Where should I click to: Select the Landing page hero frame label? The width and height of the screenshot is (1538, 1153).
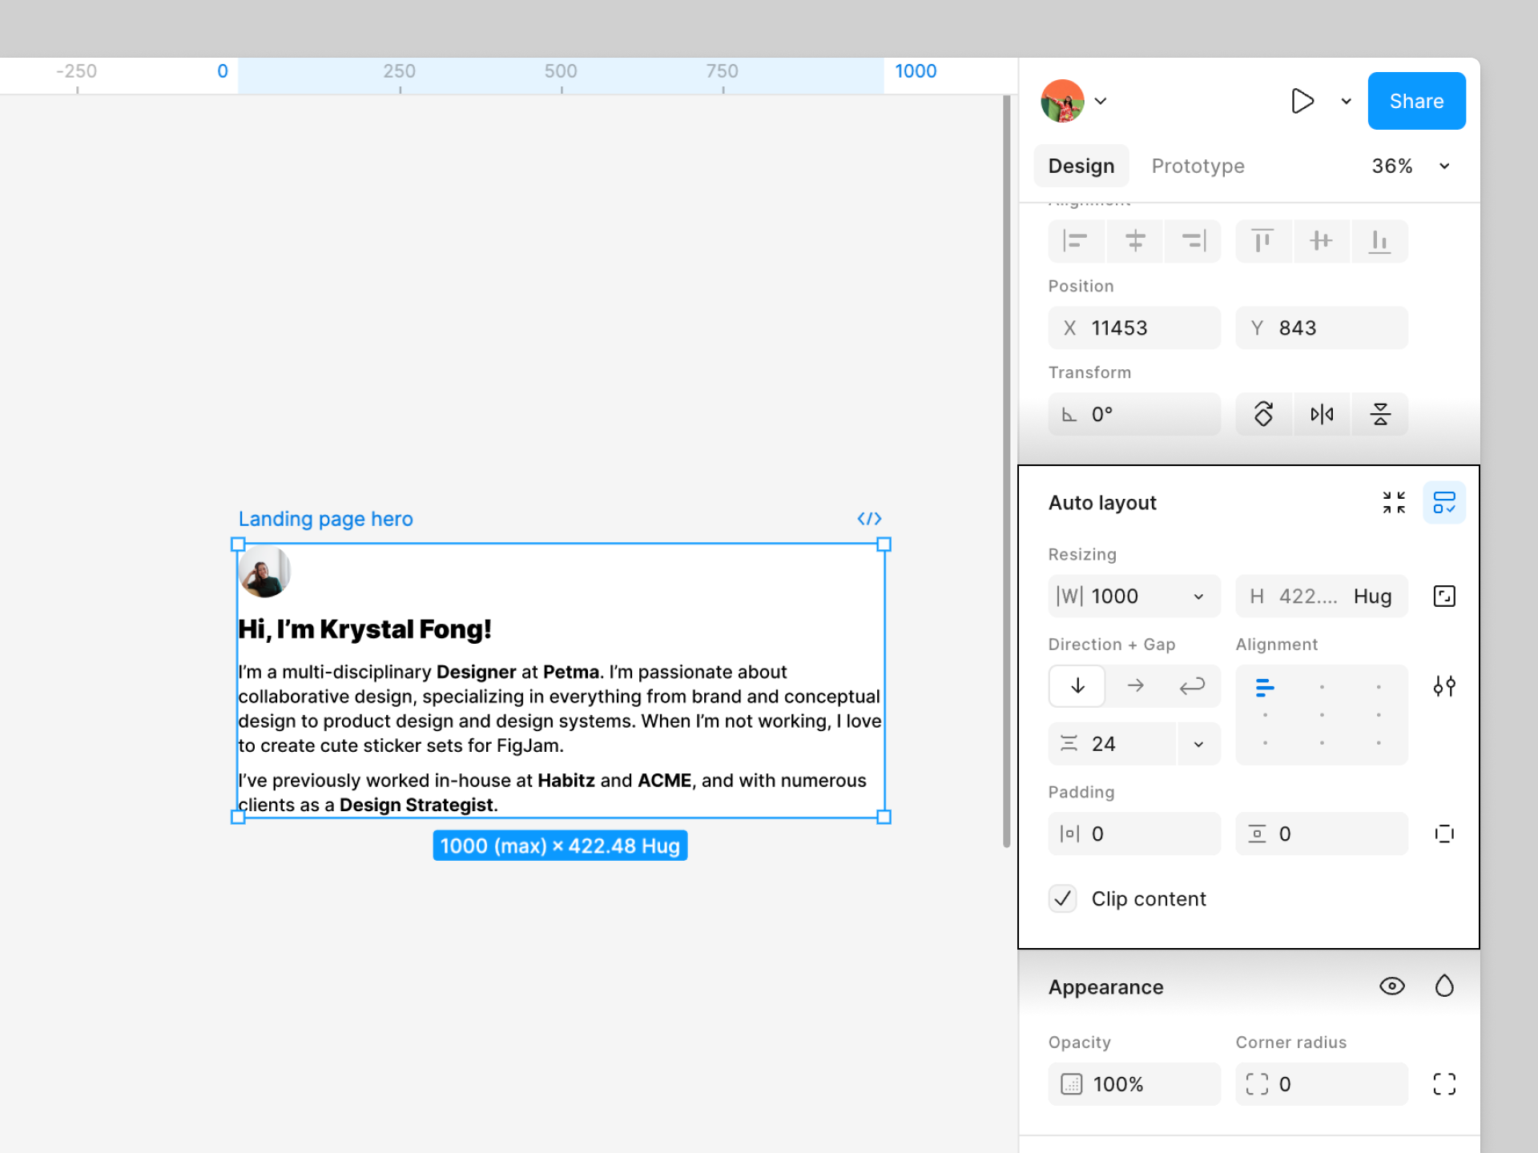click(x=325, y=519)
